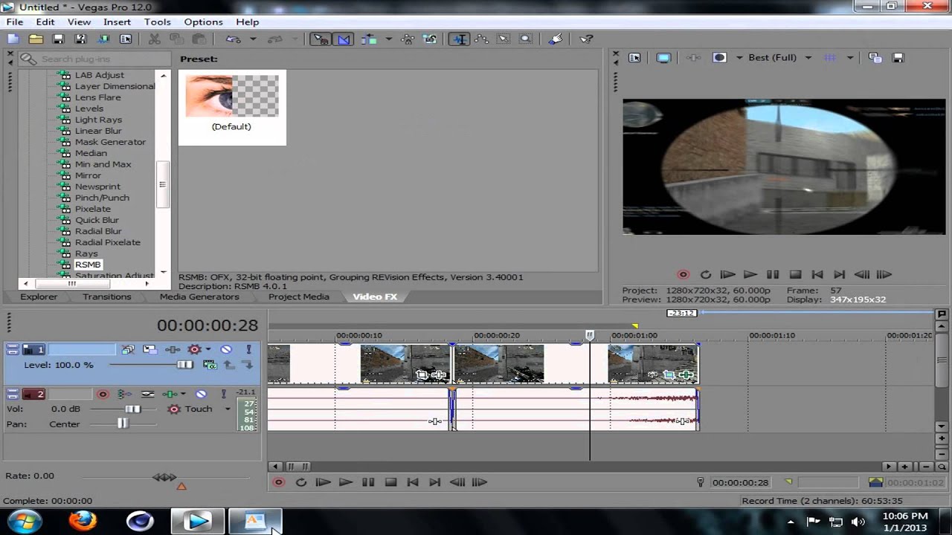Click Stop in the preview transport

coord(795,274)
